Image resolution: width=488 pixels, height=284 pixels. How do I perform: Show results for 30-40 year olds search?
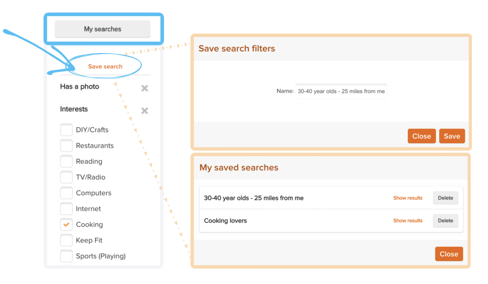coord(408,198)
